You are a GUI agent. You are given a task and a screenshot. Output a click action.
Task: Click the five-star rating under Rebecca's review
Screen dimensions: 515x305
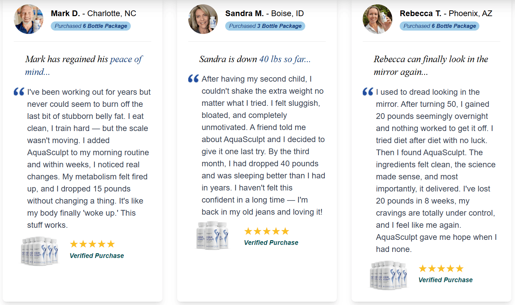coord(441,268)
